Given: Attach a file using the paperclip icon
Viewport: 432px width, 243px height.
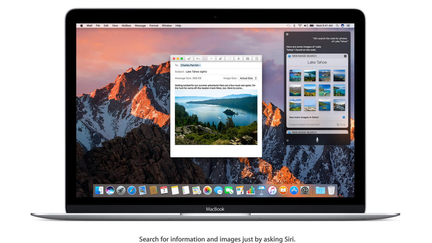Looking at the screenshot, I should click(x=220, y=59).
